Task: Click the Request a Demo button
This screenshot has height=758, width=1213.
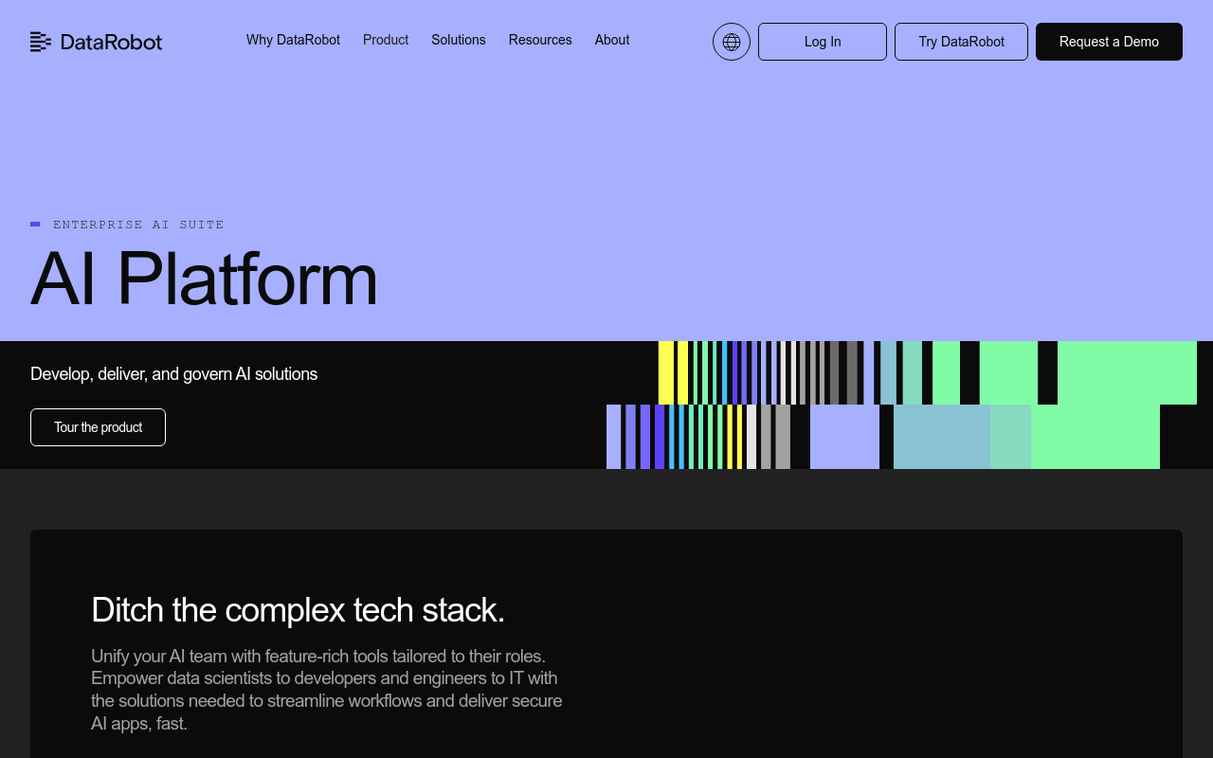Action: [1109, 42]
